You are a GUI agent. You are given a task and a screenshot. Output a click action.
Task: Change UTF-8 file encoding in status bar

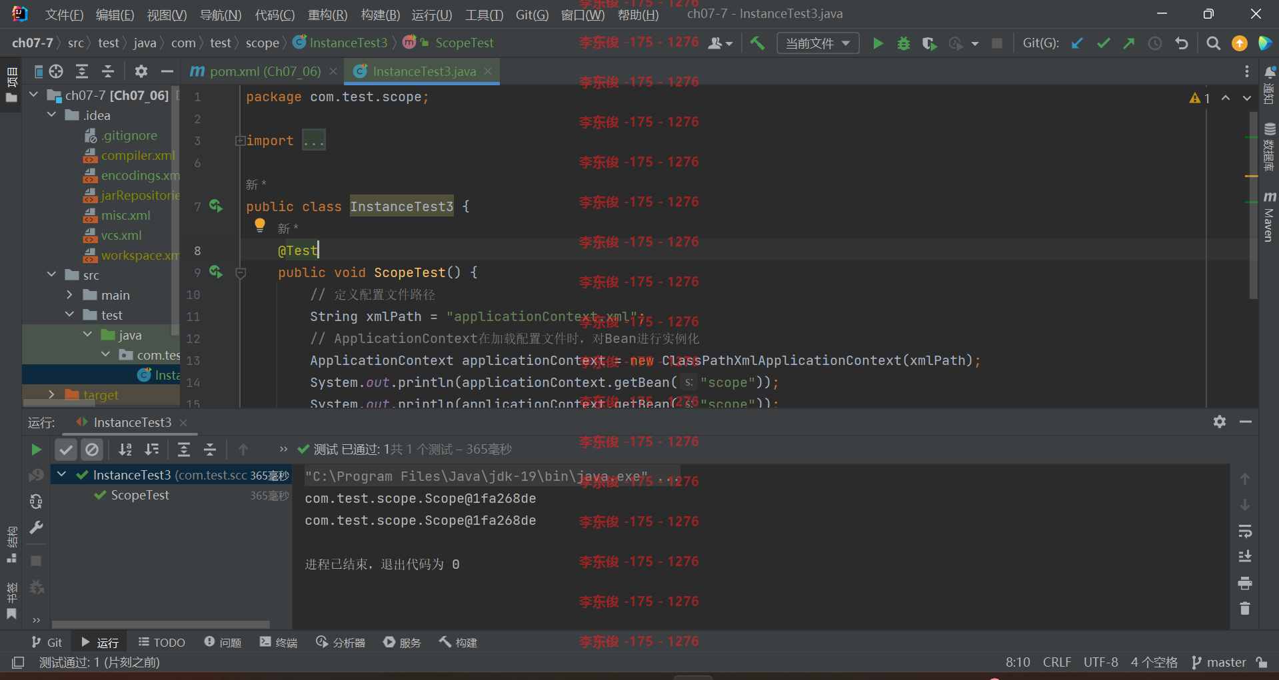(x=1100, y=663)
